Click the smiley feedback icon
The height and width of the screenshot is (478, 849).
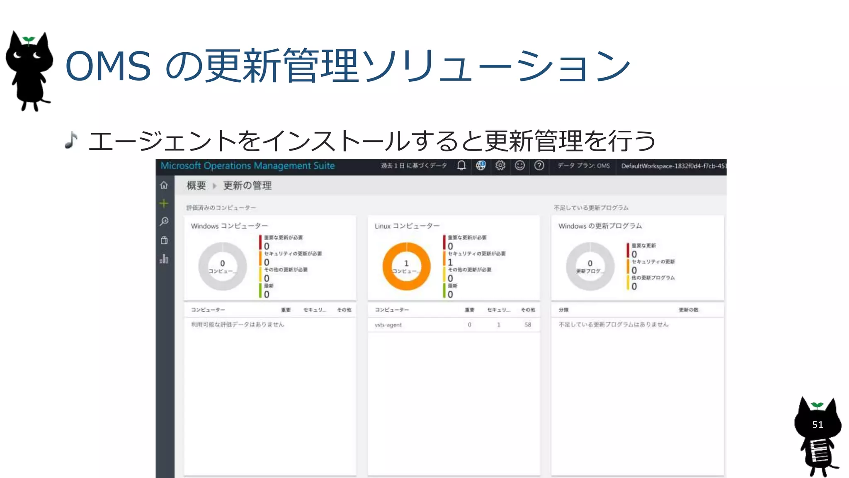pyautogui.click(x=520, y=166)
